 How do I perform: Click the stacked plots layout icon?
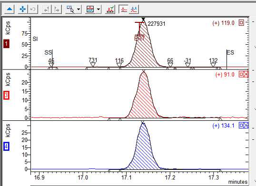click(x=90, y=9)
